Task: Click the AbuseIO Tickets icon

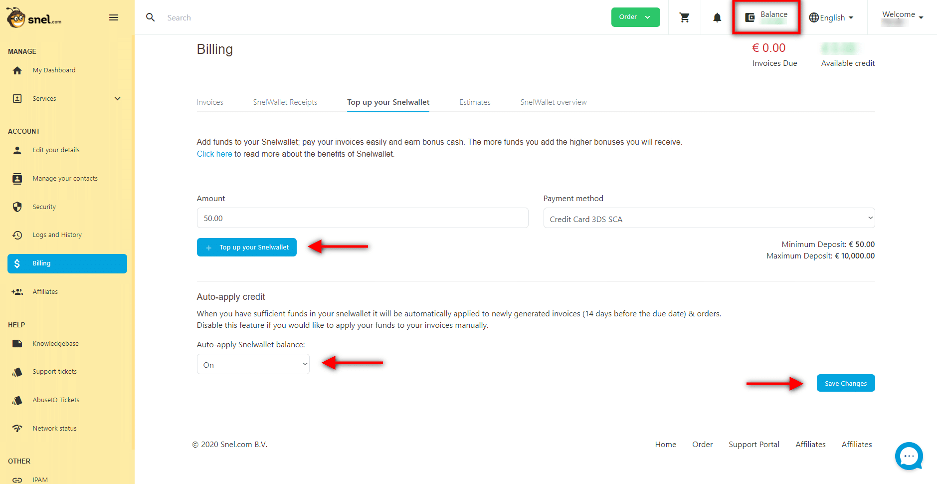Action: pyautogui.click(x=17, y=400)
